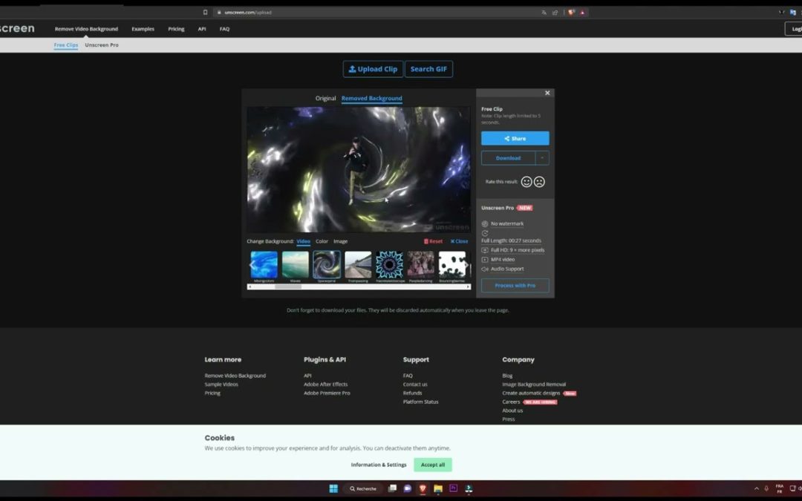This screenshot has width=802, height=501.
Task: Open Premiere Pro from taskbar
Action: click(x=453, y=488)
